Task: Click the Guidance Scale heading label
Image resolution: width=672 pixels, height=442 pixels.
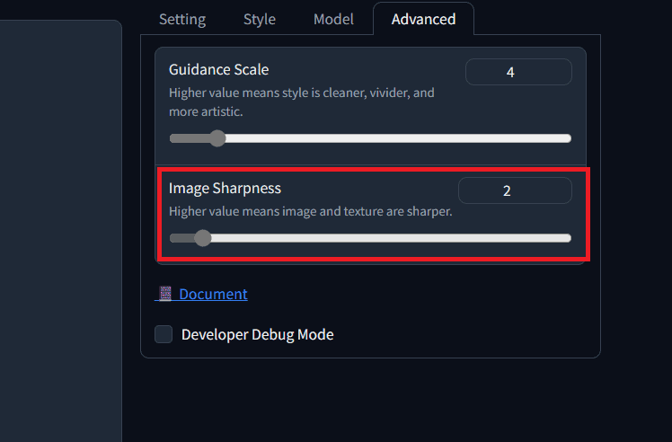Action: click(218, 69)
